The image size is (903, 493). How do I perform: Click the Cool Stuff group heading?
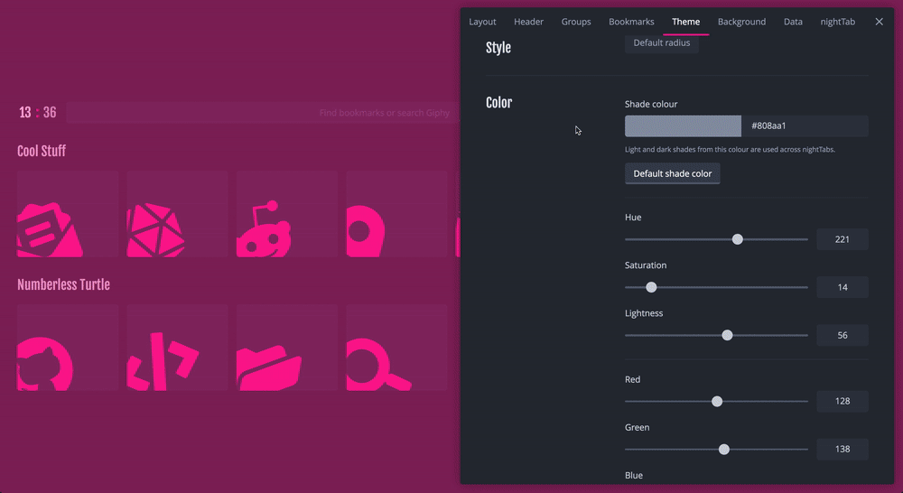tap(42, 151)
